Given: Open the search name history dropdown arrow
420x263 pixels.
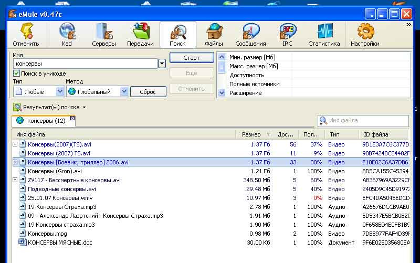Looking at the screenshot, I should [162, 64].
